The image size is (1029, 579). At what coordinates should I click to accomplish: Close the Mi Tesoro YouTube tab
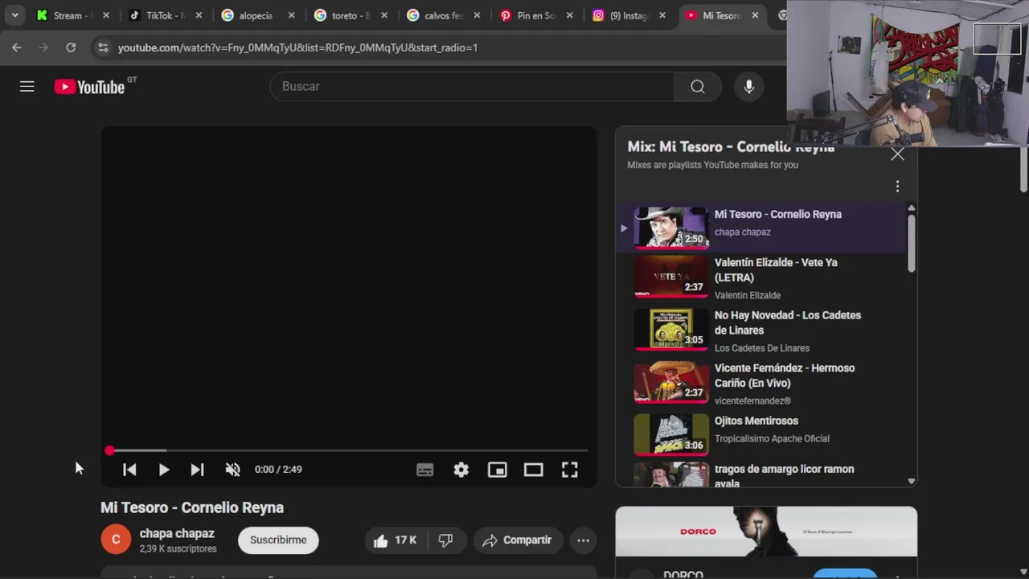pyautogui.click(x=755, y=15)
